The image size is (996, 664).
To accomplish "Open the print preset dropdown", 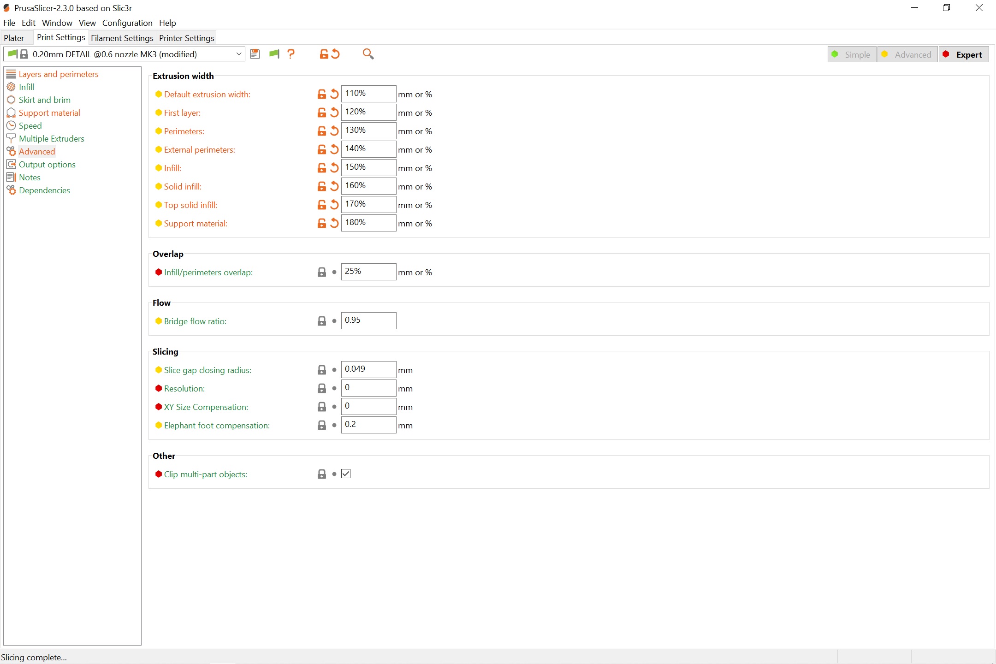I will coord(238,54).
